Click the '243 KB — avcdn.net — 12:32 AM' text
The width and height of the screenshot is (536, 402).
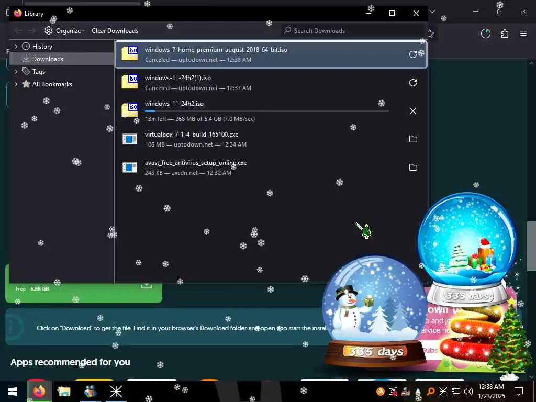pyautogui.click(x=188, y=173)
